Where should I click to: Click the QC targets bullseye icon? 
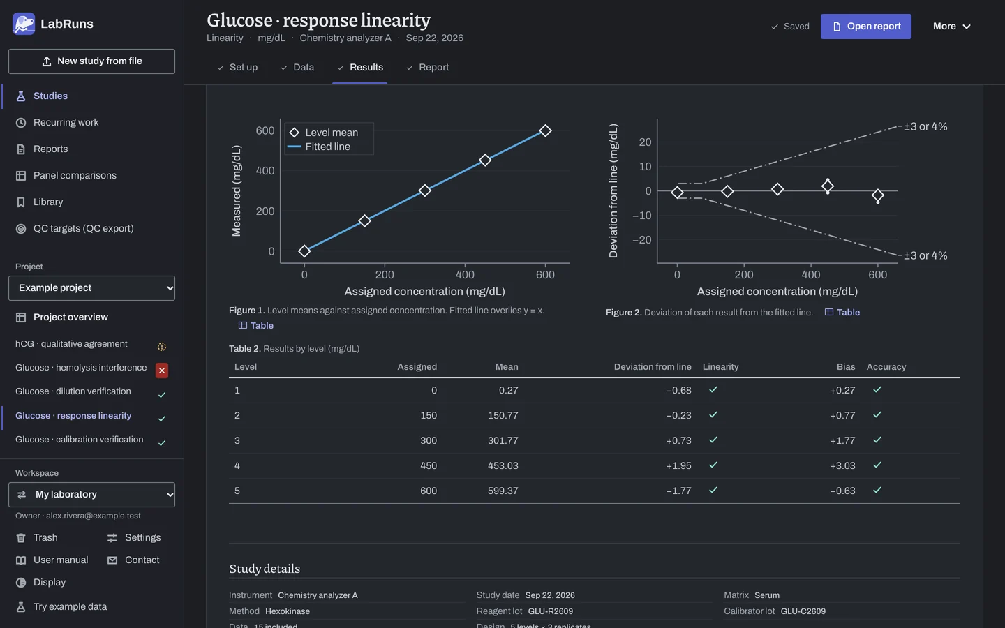(21, 229)
